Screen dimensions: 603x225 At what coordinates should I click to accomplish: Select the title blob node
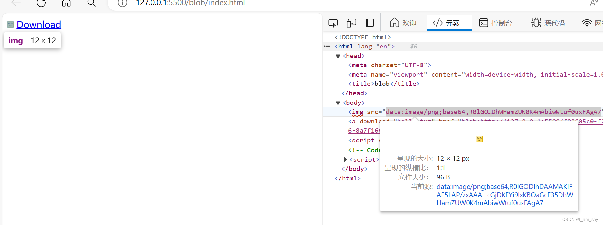[384, 84]
